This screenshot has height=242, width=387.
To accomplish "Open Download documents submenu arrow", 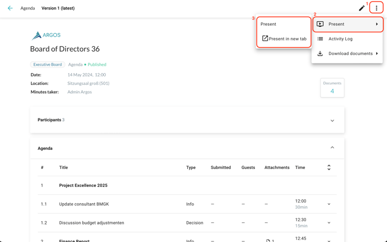I will (x=377, y=53).
